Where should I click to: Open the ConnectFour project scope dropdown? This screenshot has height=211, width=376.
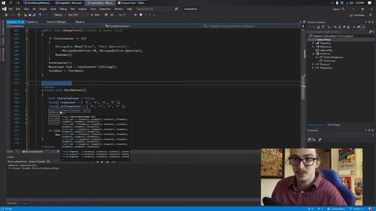pos(56,26)
